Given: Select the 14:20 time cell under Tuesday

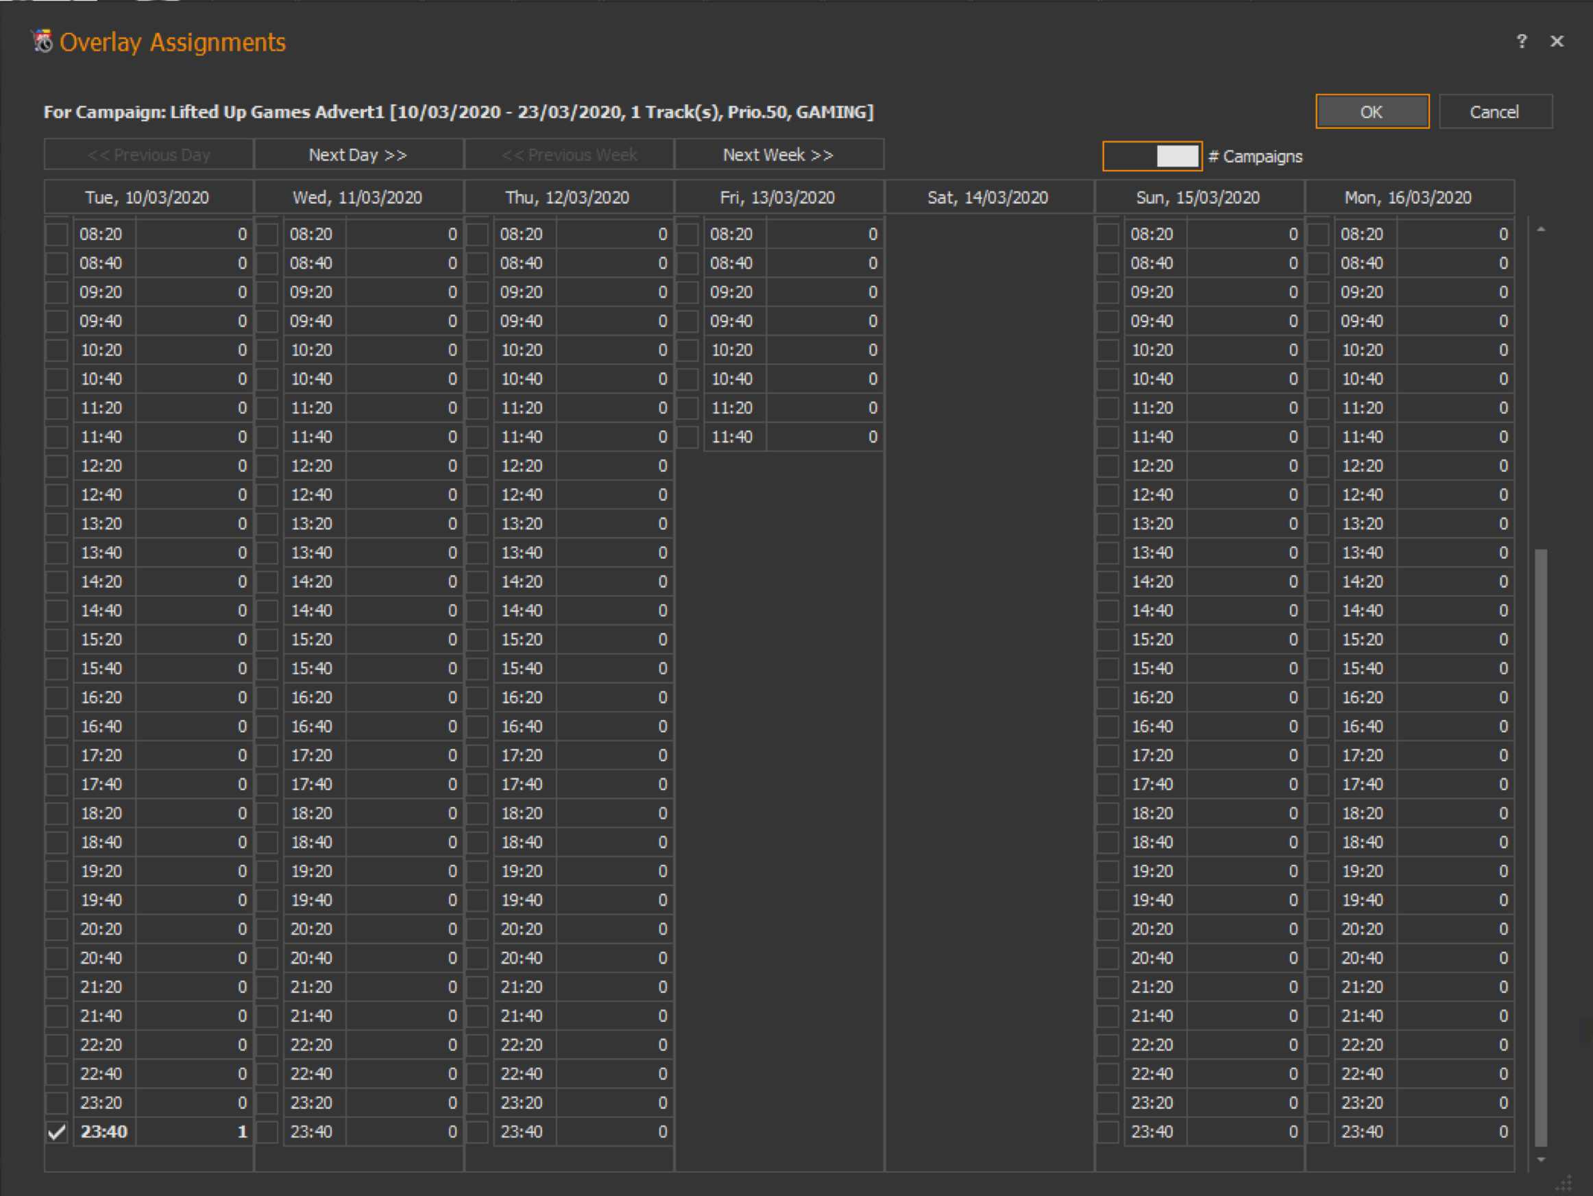Looking at the screenshot, I should click(x=104, y=582).
